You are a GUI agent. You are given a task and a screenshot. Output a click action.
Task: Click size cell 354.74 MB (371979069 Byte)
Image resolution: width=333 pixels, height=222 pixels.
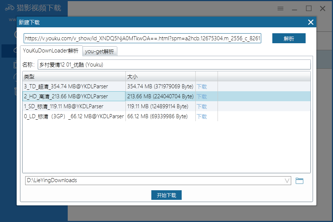160,86
